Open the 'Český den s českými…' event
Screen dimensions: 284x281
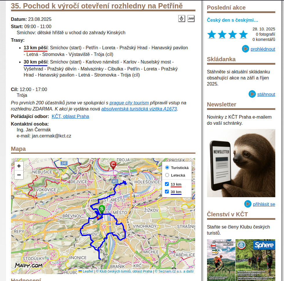click(232, 20)
